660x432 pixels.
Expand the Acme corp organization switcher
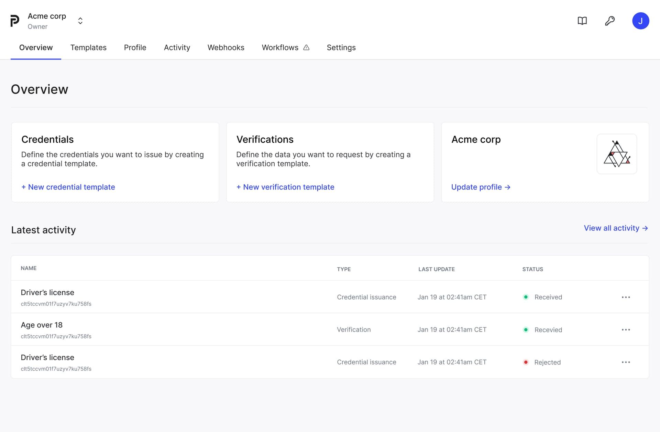[80, 21]
